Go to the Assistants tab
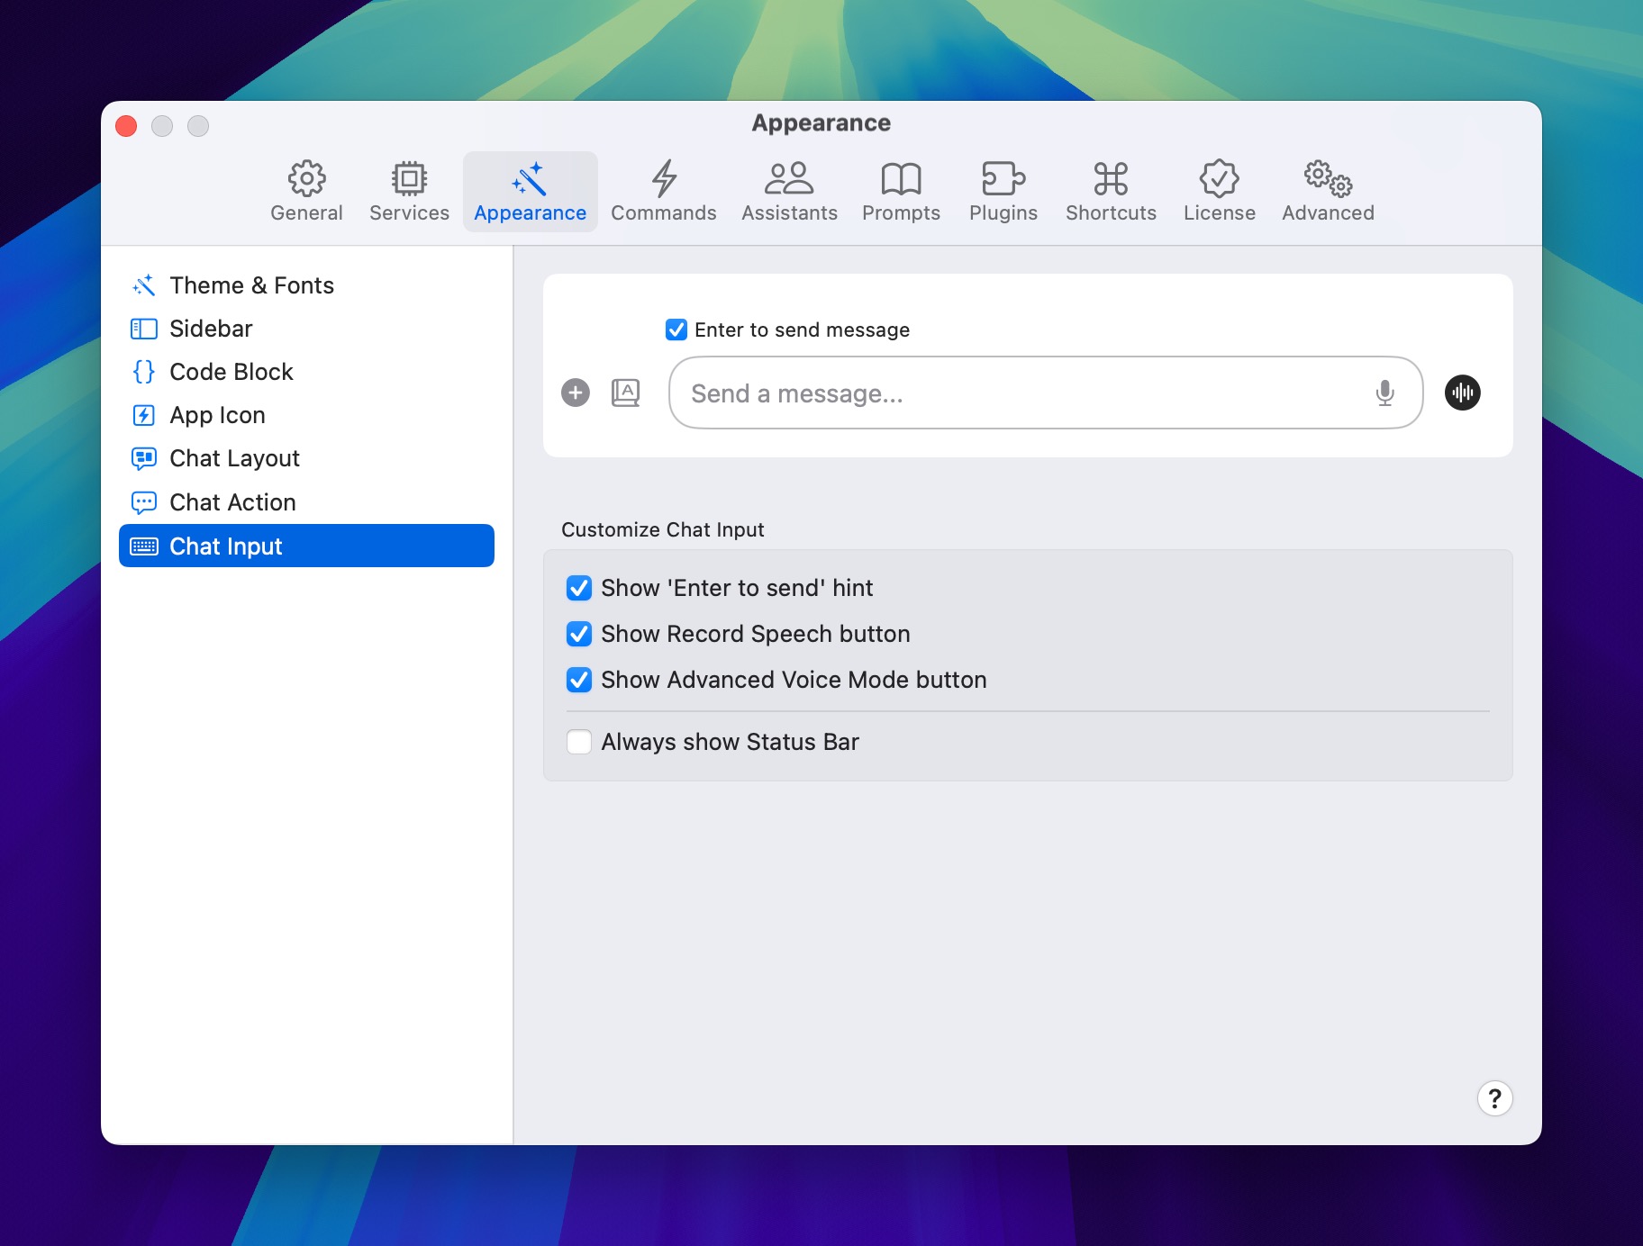1643x1246 pixels. pyautogui.click(x=789, y=191)
